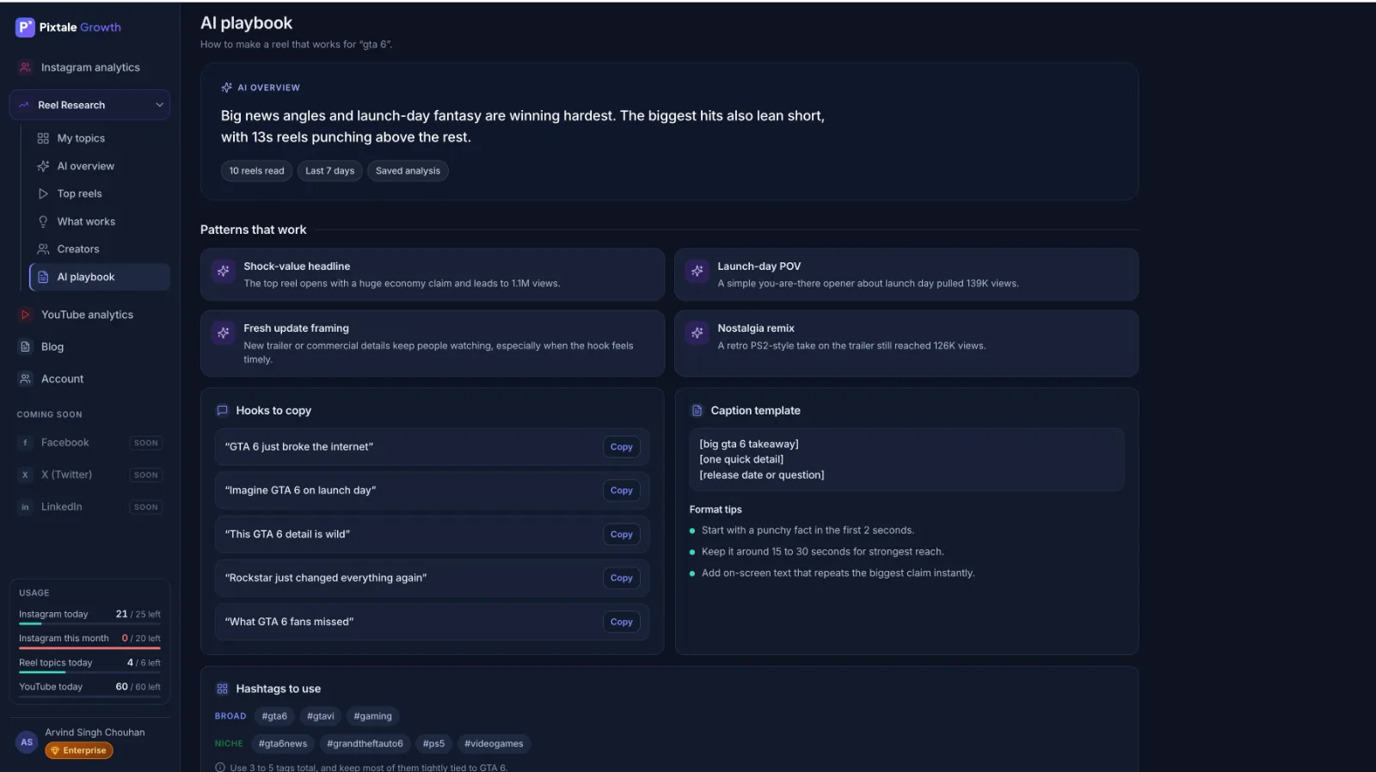This screenshot has height=772, width=1376.
Task: Select What works in the sidebar
Action: 99,222
